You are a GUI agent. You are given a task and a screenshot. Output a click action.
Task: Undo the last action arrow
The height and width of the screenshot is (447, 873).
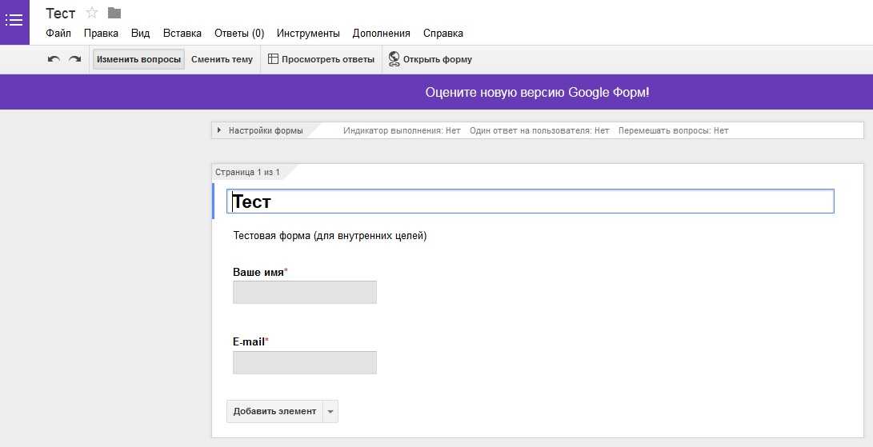point(54,59)
